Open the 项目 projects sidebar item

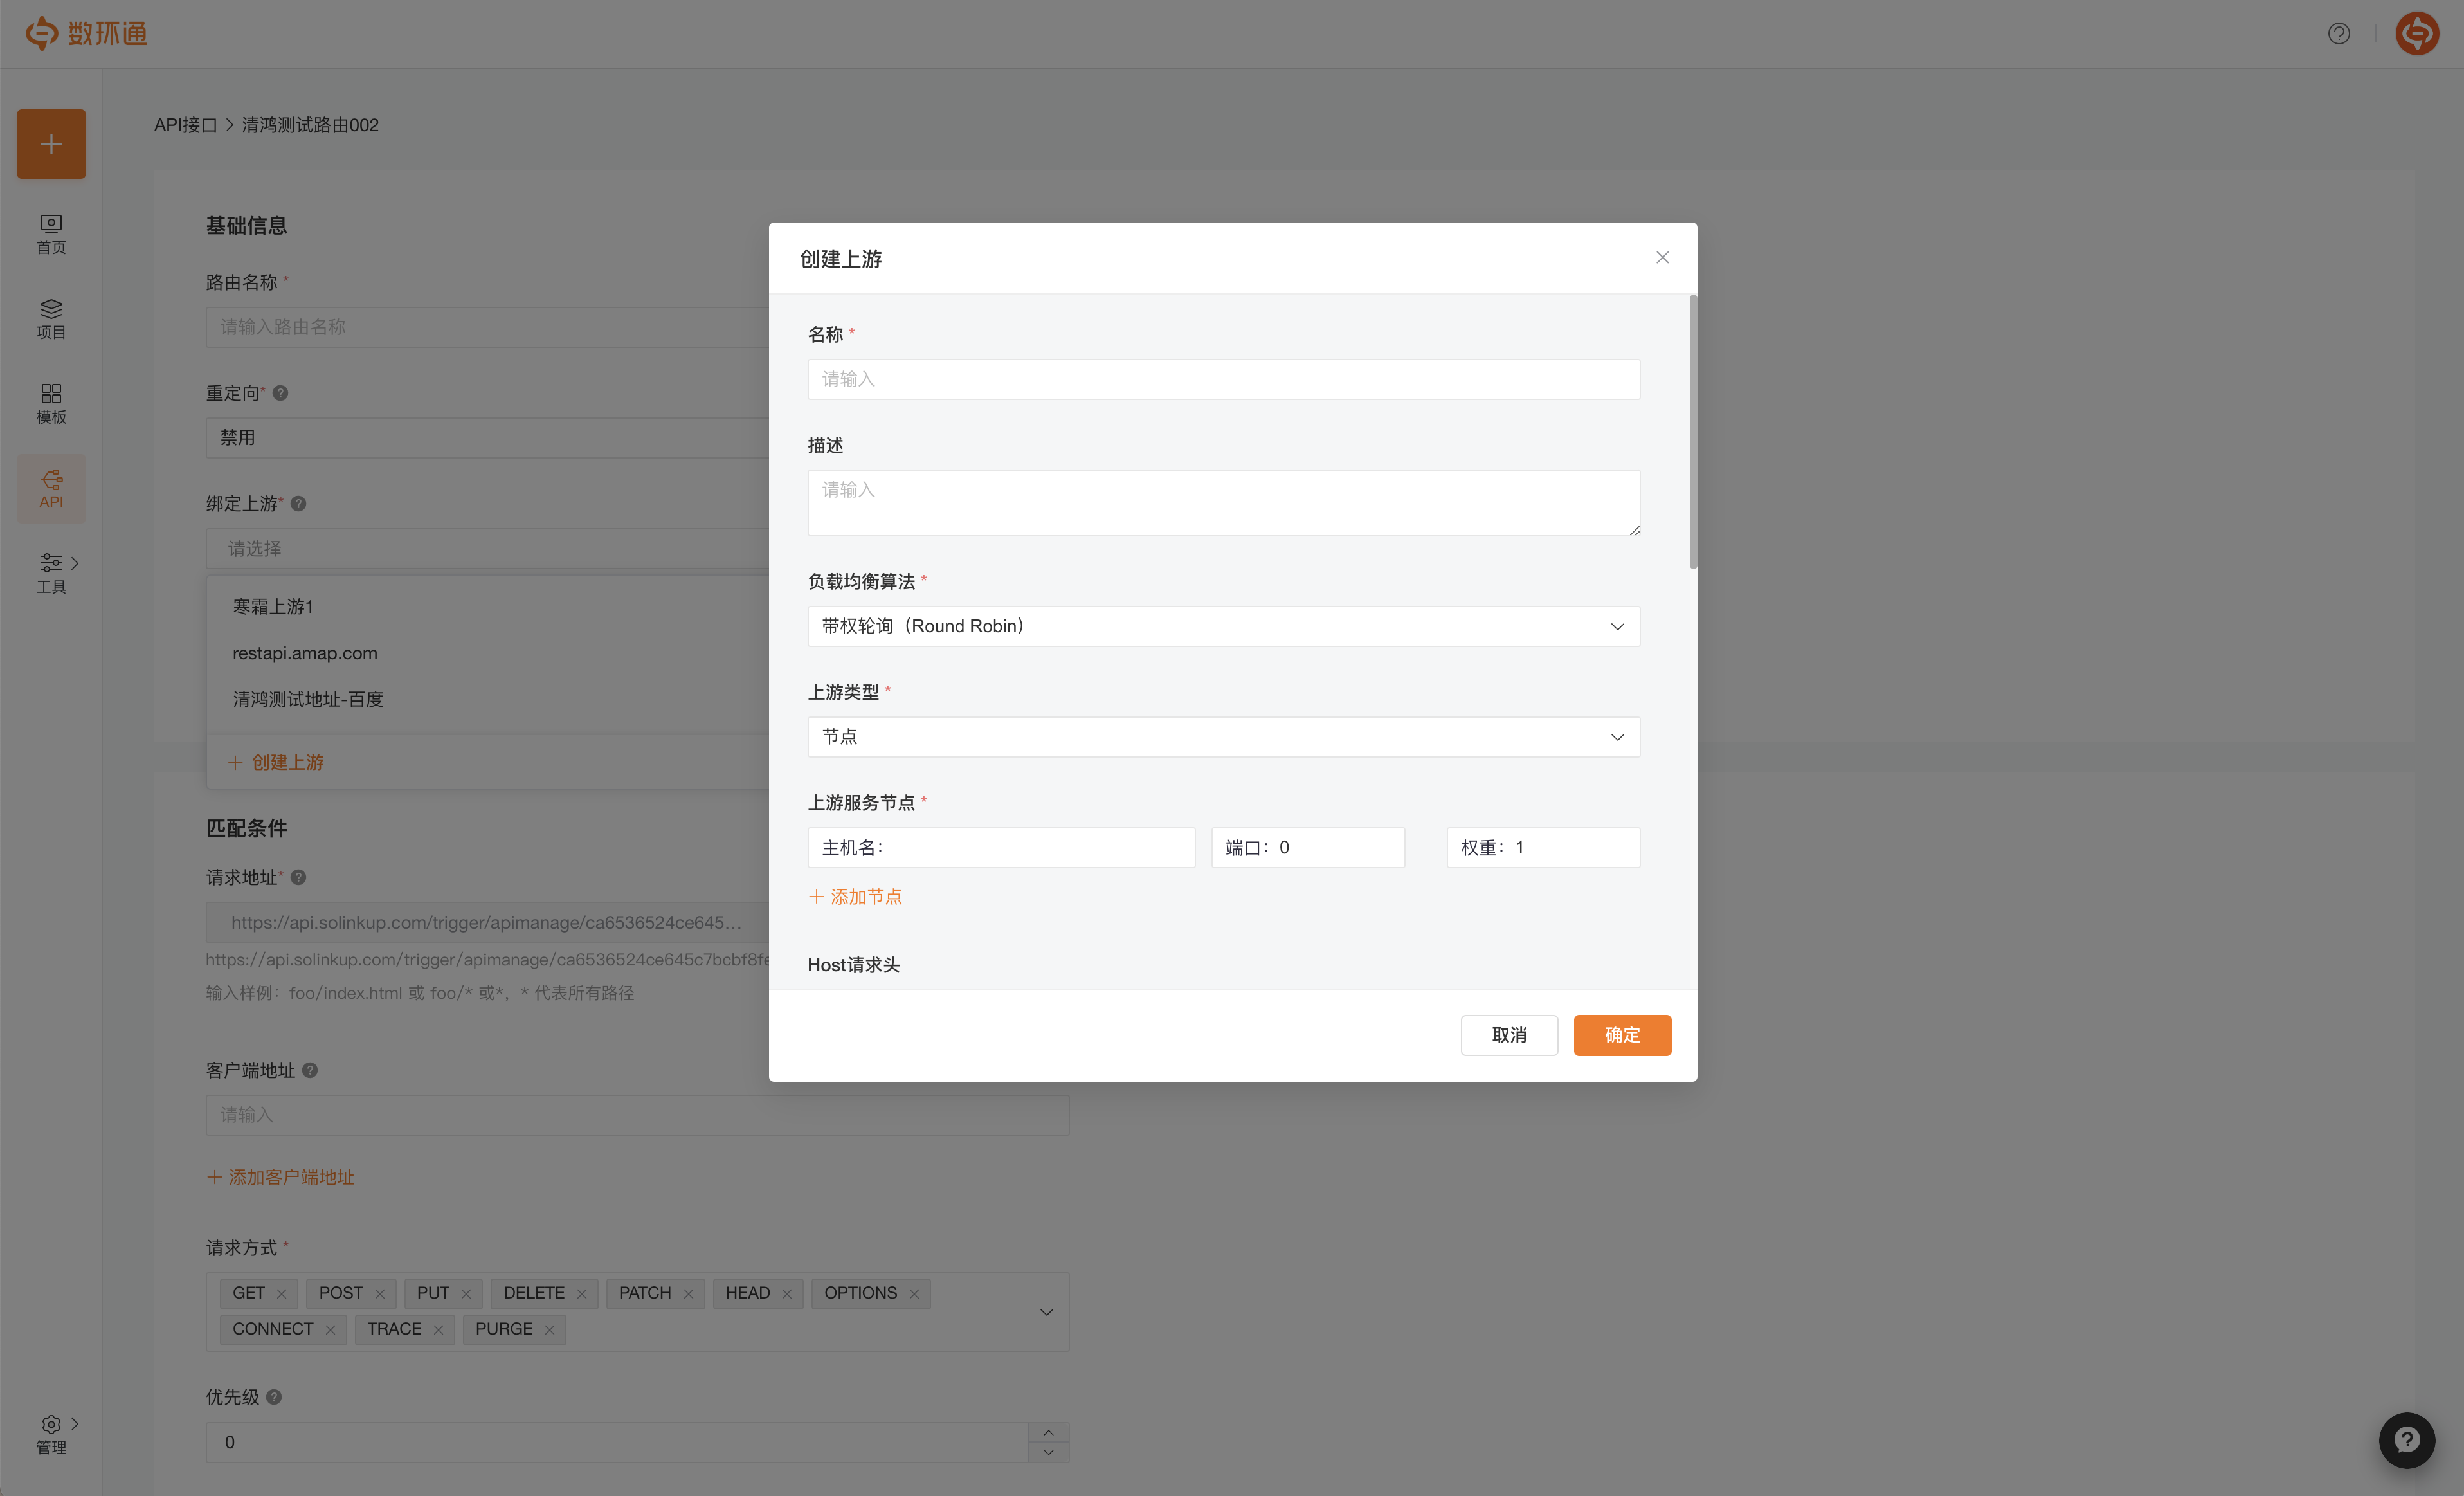(51, 319)
